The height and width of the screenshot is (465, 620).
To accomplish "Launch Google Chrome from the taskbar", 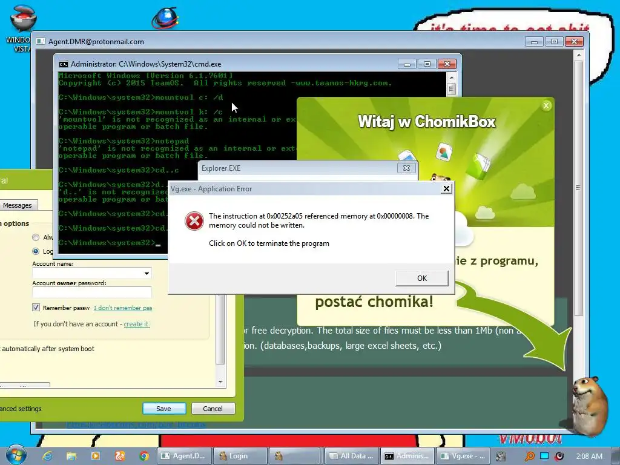I will (x=144, y=456).
